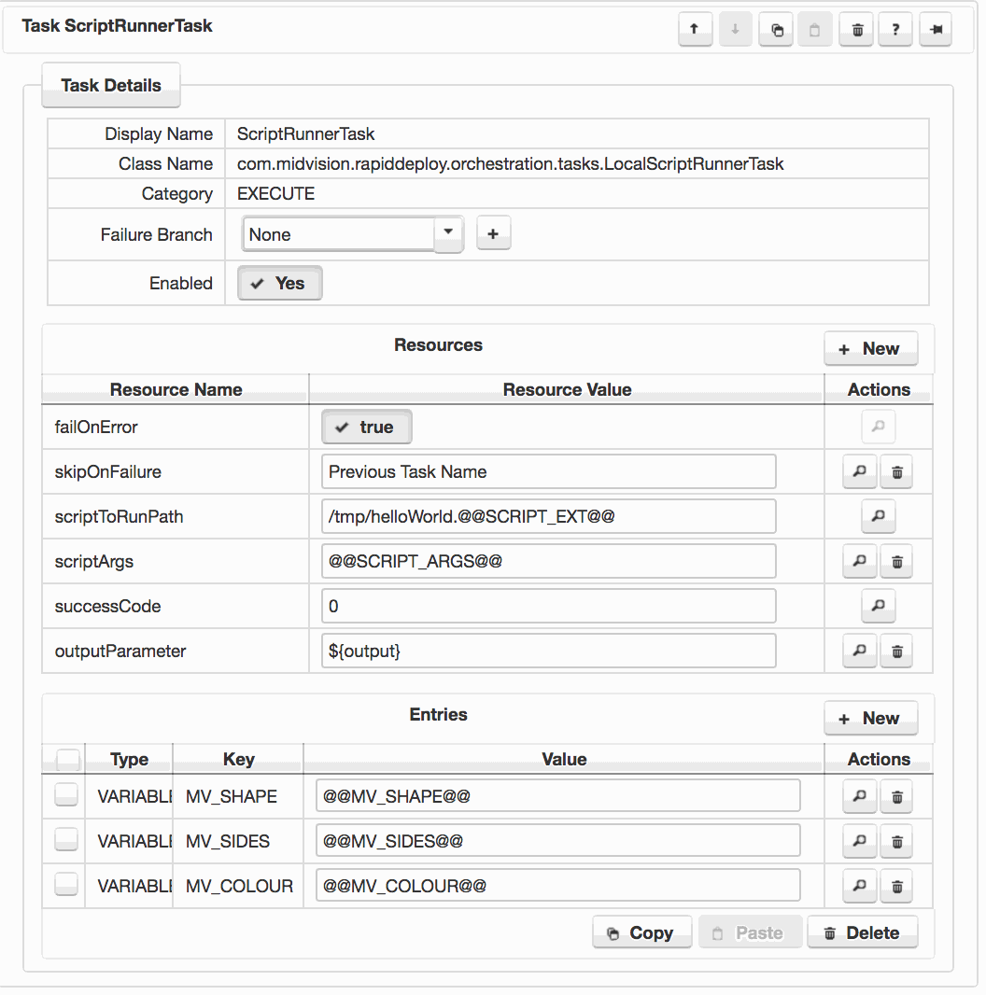Click the failOnError resource name
Image resolution: width=986 pixels, height=995 pixels.
click(96, 427)
